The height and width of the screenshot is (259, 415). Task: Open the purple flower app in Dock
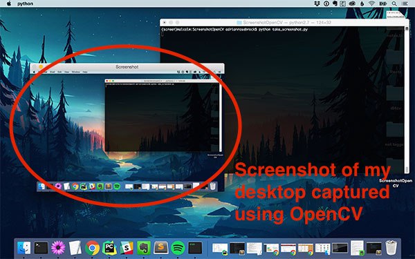pos(58,248)
